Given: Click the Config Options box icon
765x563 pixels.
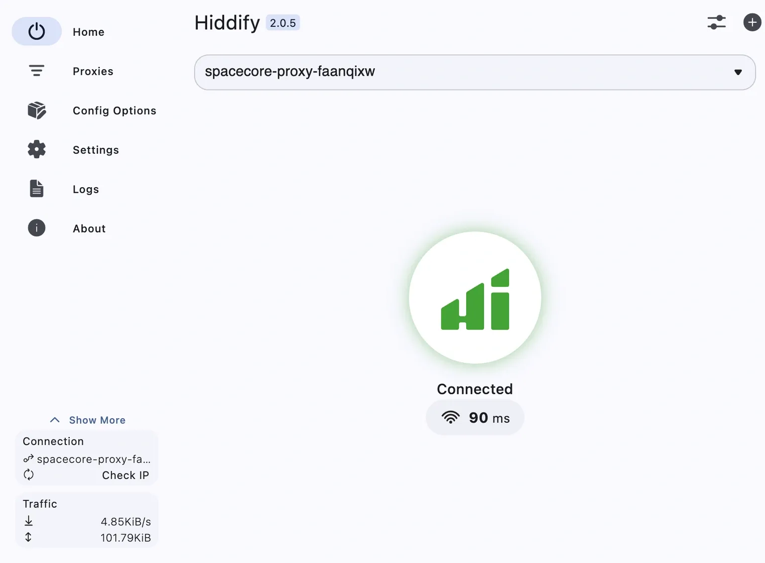Looking at the screenshot, I should (36, 110).
